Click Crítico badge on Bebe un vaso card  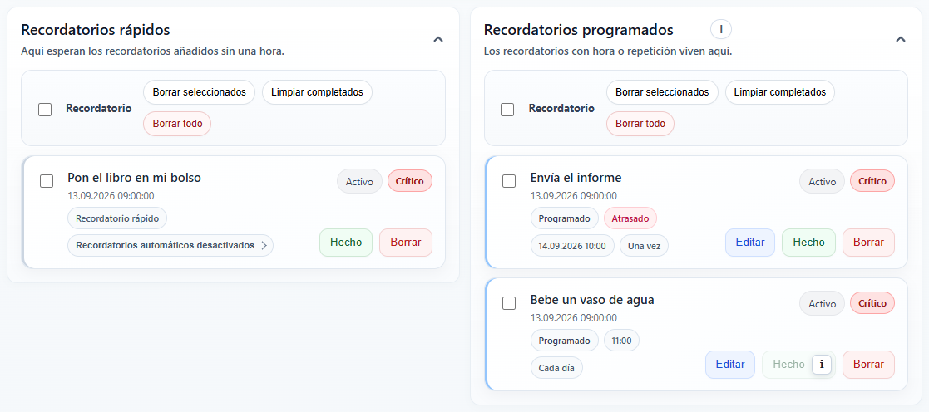(872, 304)
